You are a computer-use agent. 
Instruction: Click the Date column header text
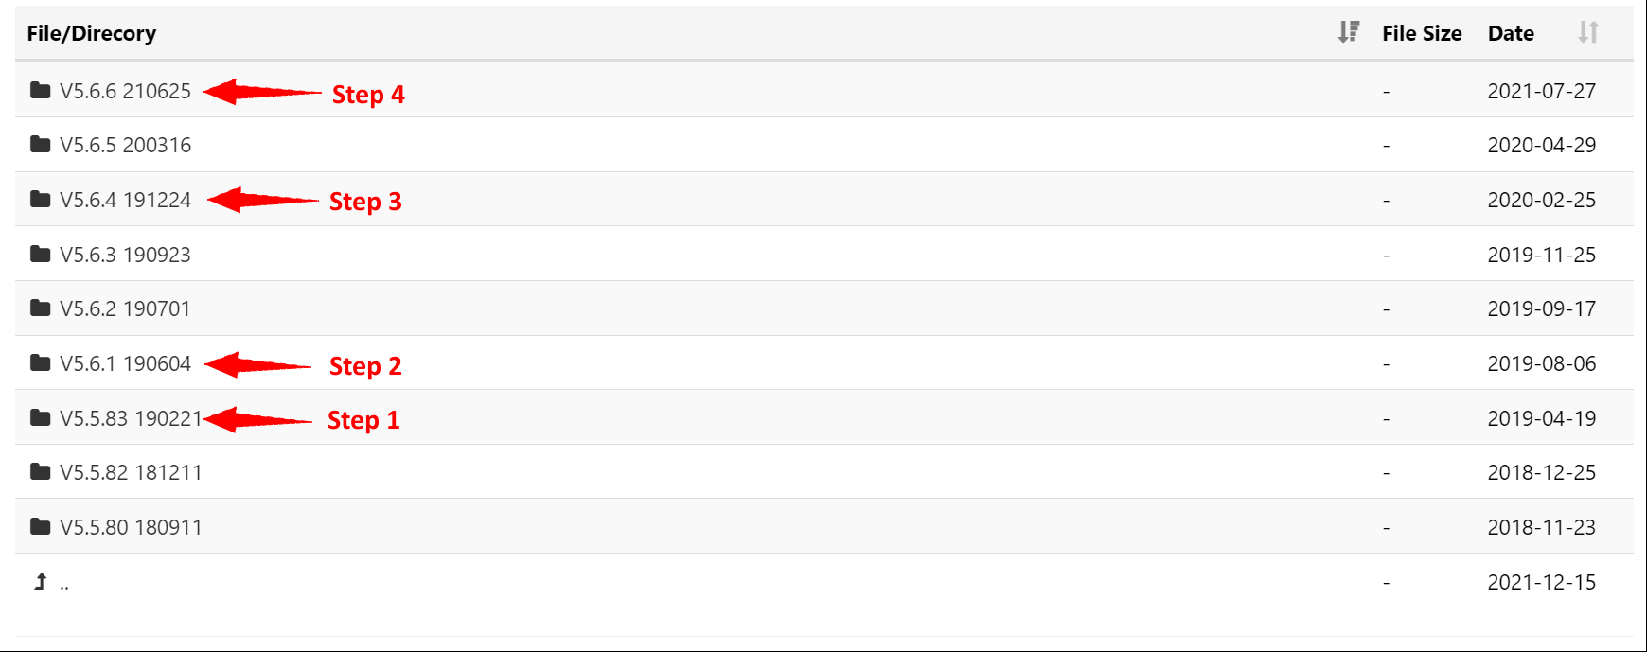tap(1511, 34)
